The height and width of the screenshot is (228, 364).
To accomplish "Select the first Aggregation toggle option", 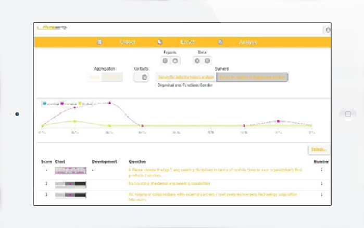I will [94, 77].
